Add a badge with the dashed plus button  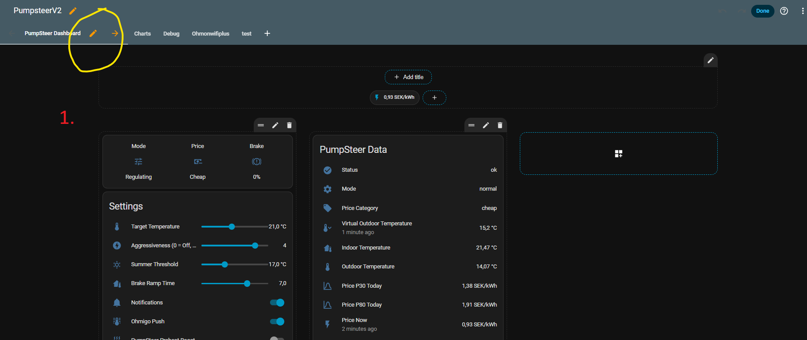[434, 98]
